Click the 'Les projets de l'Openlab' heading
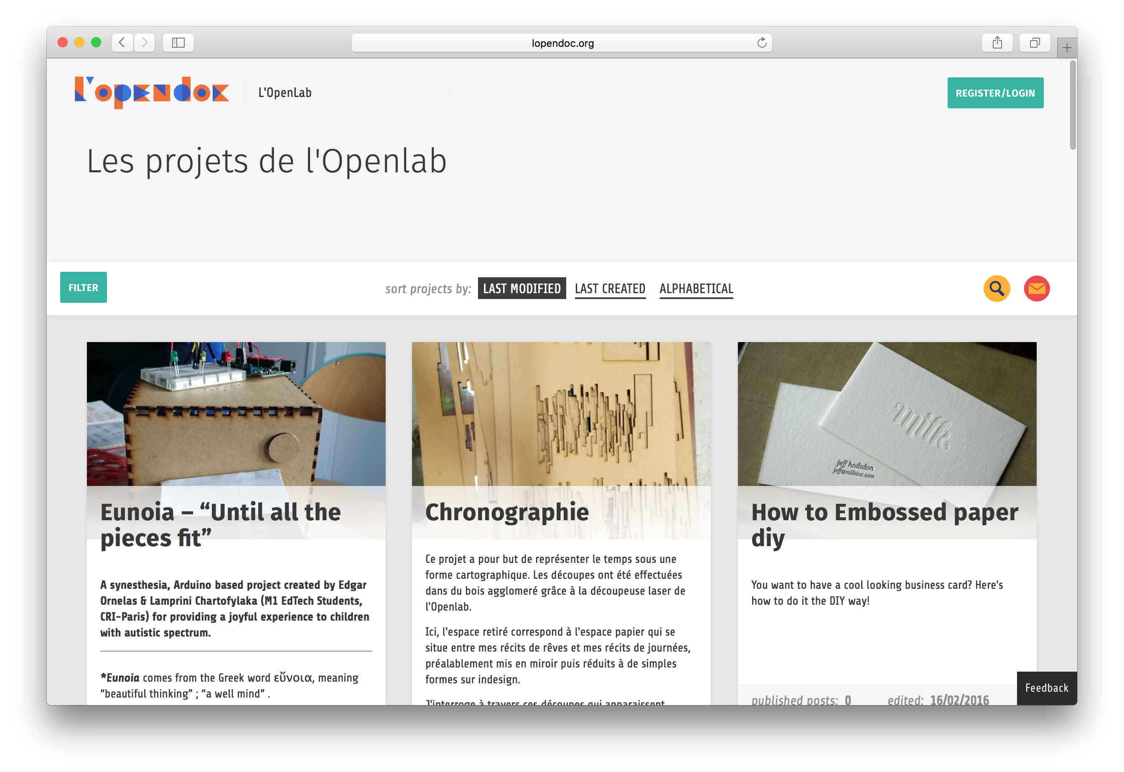The image size is (1124, 772). click(x=267, y=162)
